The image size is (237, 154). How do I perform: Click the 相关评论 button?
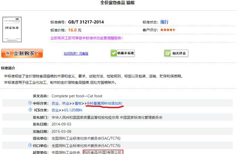tap(176, 53)
